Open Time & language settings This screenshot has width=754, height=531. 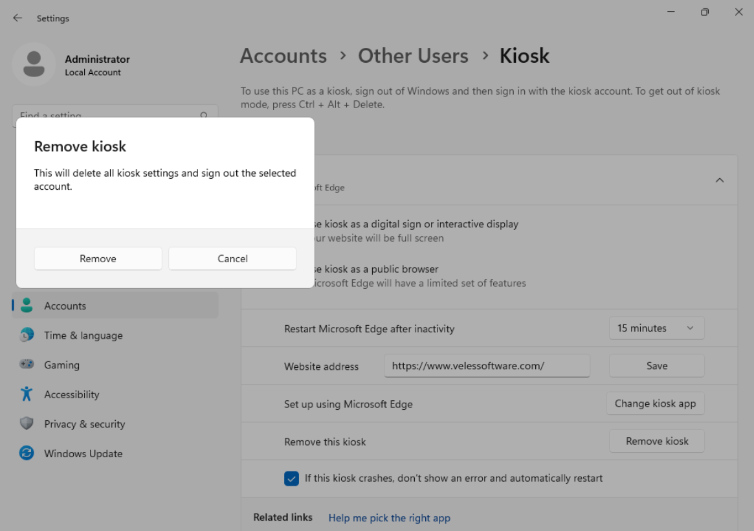pos(115,335)
